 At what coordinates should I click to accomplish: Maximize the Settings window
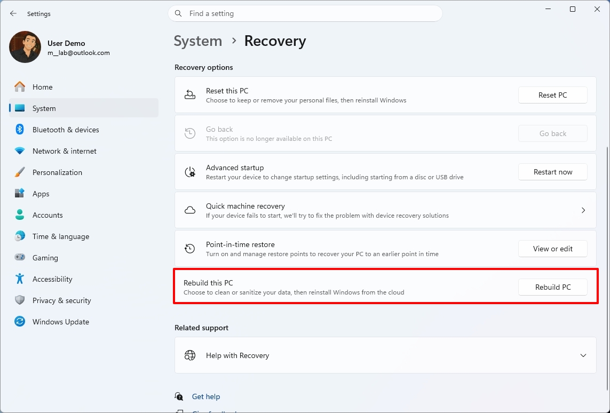point(573,9)
